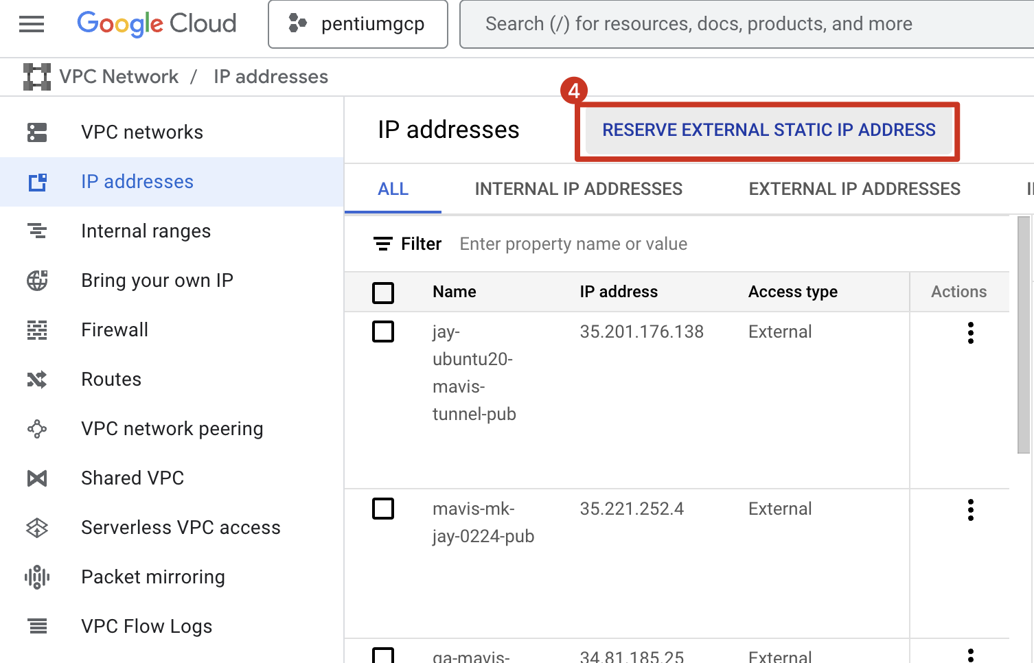The image size is (1034, 663).
Task: Switch to the External IP Addresses tab
Action: pos(854,189)
